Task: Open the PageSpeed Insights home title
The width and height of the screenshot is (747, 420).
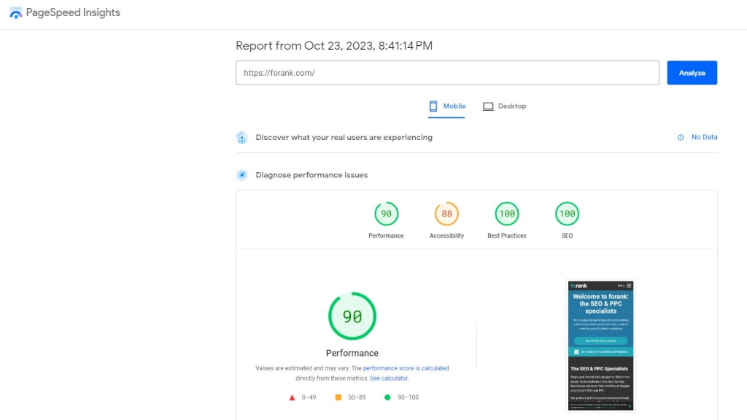Action: [x=73, y=13]
